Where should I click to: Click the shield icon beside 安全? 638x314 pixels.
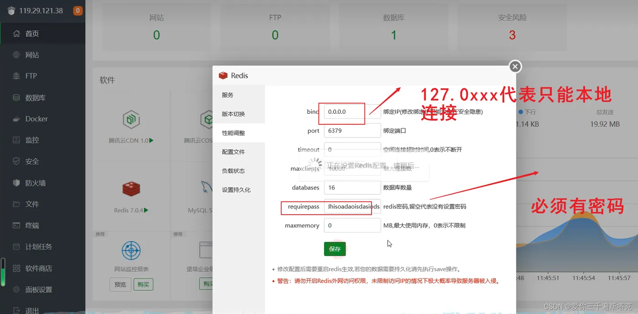point(16,161)
